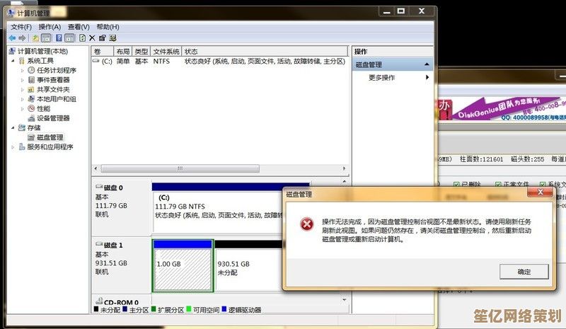Open 本地用户和组 in the tree
This screenshot has width=566, height=329.
point(57,99)
